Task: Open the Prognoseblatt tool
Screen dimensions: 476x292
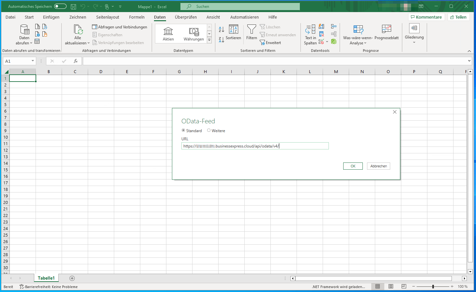Action: point(386,30)
